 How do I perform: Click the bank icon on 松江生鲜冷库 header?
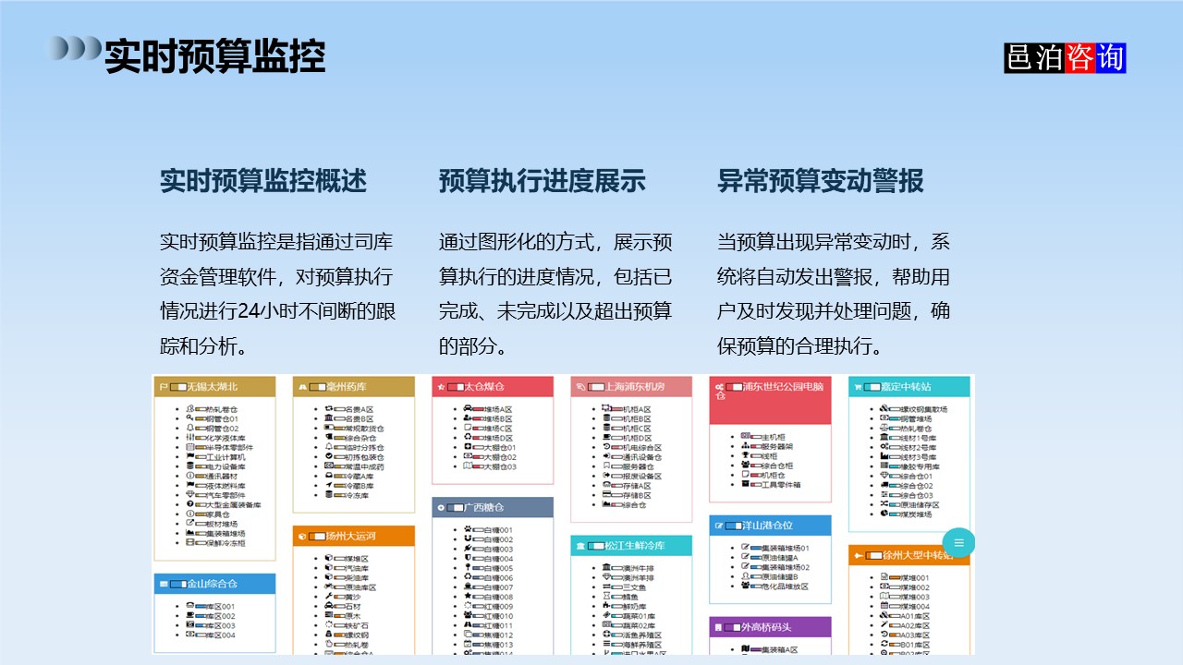[579, 545]
